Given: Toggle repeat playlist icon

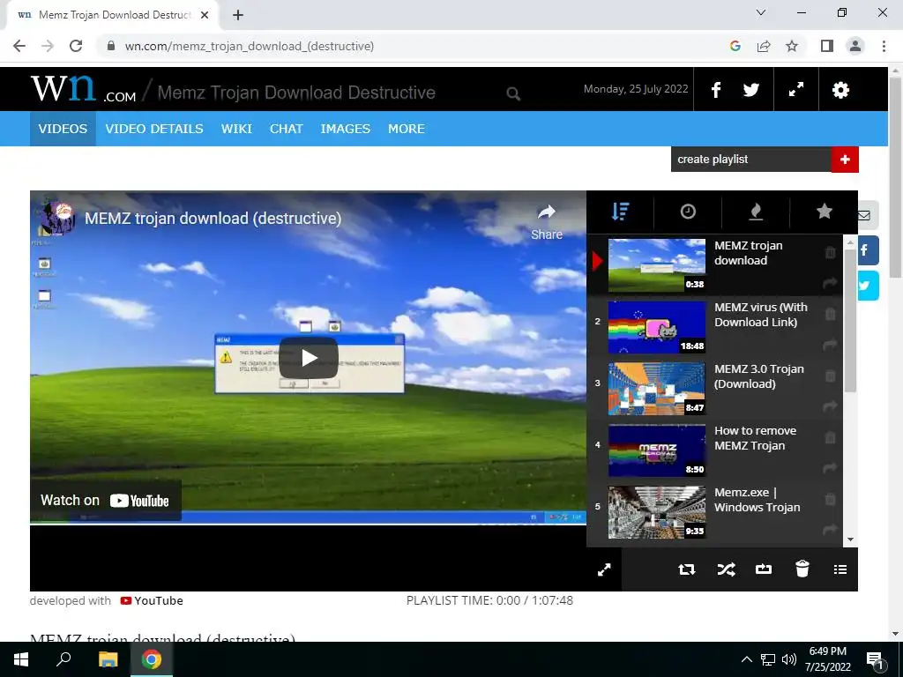Looking at the screenshot, I should tap(686, 570).
